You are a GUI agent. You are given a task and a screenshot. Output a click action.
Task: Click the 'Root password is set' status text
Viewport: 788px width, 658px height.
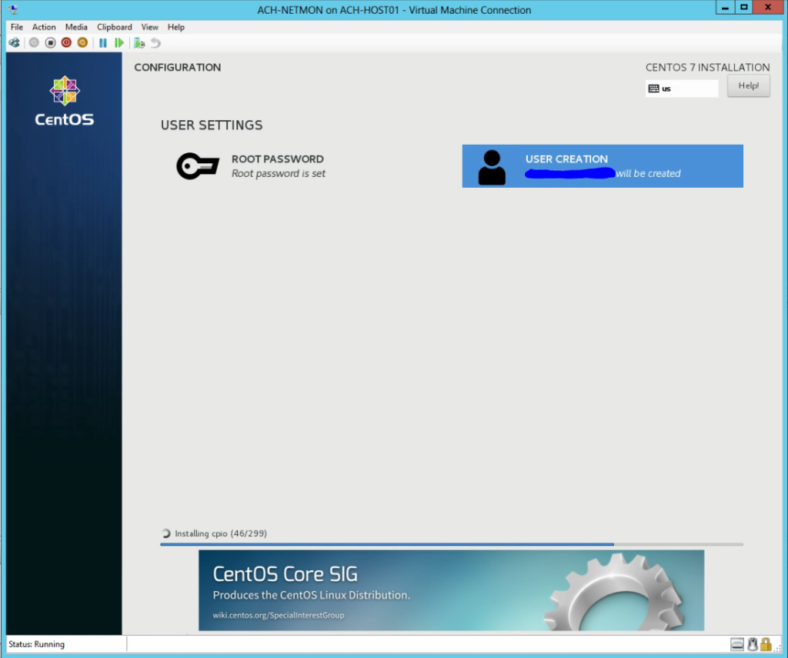tap(279, 173)
